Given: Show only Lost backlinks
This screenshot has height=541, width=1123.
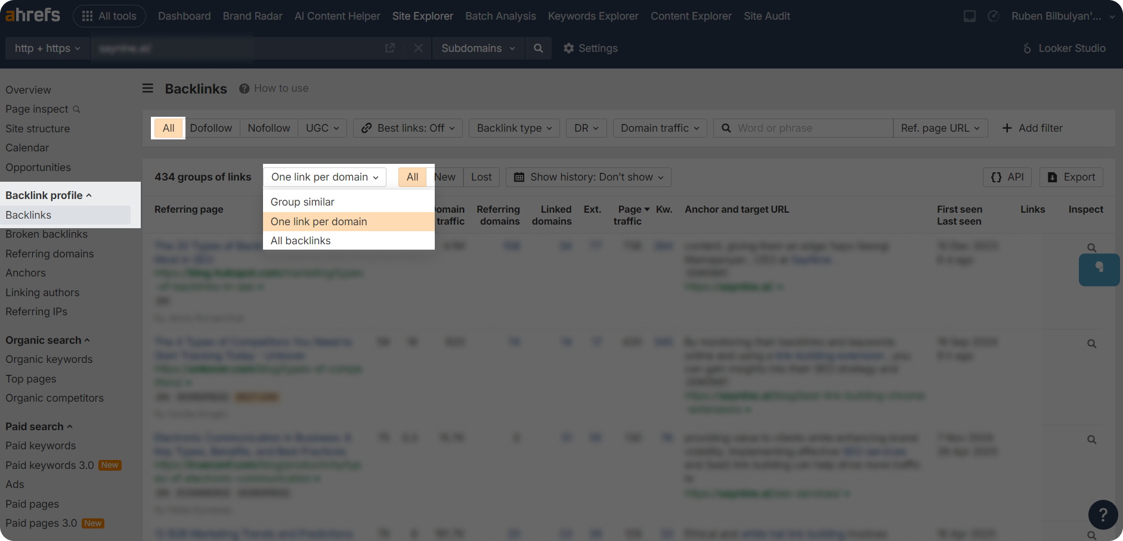Looking at the screenshot, I should [481, 177].
